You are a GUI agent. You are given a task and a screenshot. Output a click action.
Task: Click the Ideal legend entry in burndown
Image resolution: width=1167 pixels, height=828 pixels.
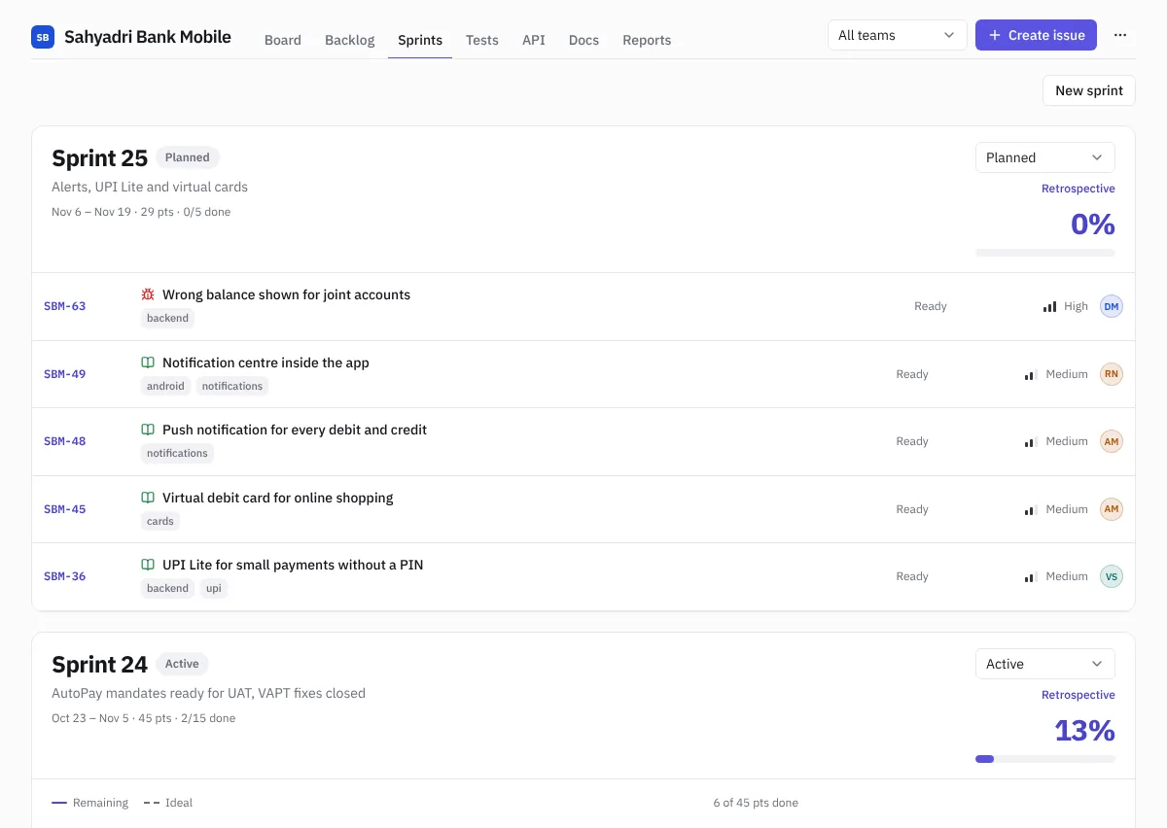pyautogui.click(x=168, y=803)
